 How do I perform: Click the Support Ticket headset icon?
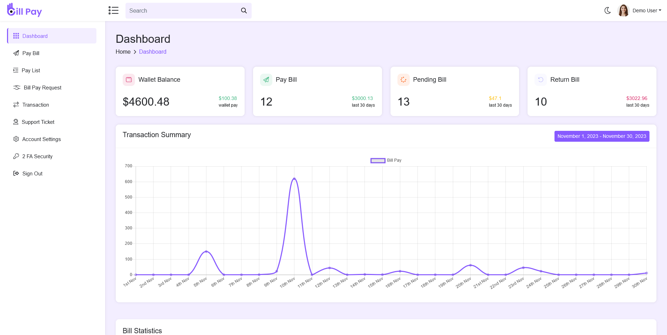coord(16,122)
